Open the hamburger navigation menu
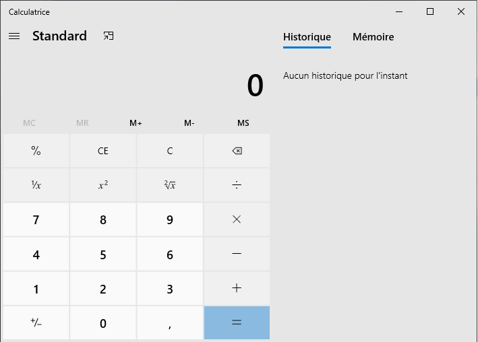The height and width of the screenshot is (342, 478). coord(14,36)
